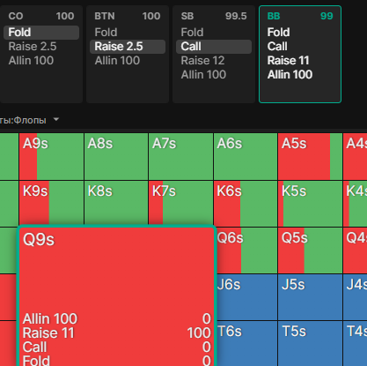Click the K7s hand cell
Viewport: 367px width, 366px height.
(x=181, y=203)
